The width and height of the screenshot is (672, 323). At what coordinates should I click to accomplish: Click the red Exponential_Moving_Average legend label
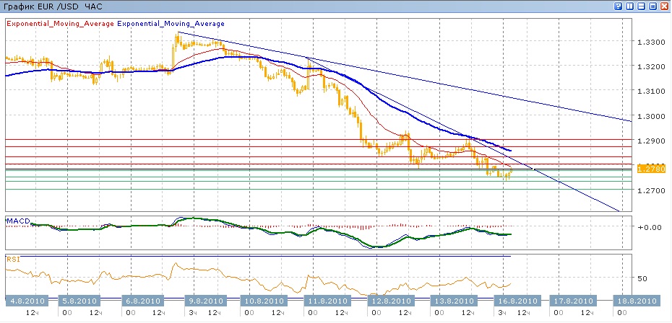[60, 23]
